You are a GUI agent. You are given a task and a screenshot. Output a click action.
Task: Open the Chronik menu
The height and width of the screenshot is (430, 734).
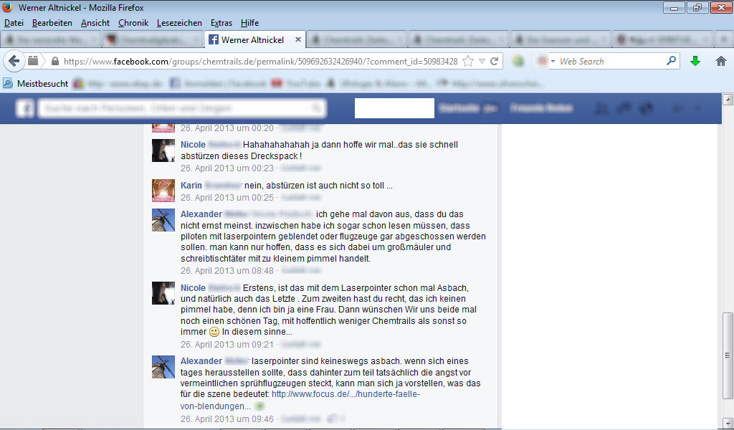coord(133,23)
